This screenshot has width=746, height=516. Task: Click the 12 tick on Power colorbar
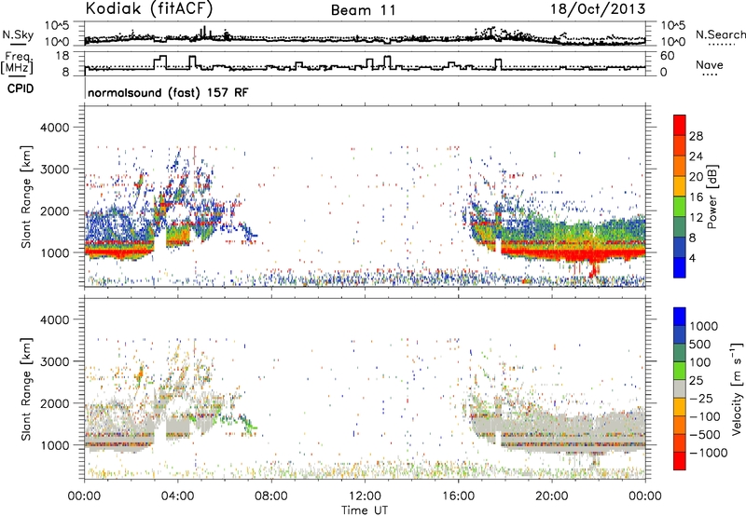click(x=696, y=218)
